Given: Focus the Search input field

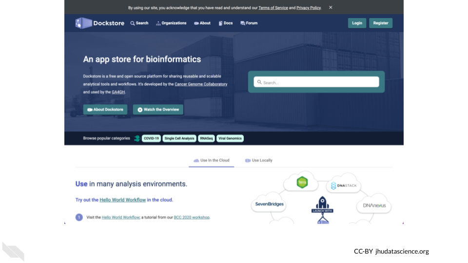Looking at the screenshot, I should tap(316, 82).
